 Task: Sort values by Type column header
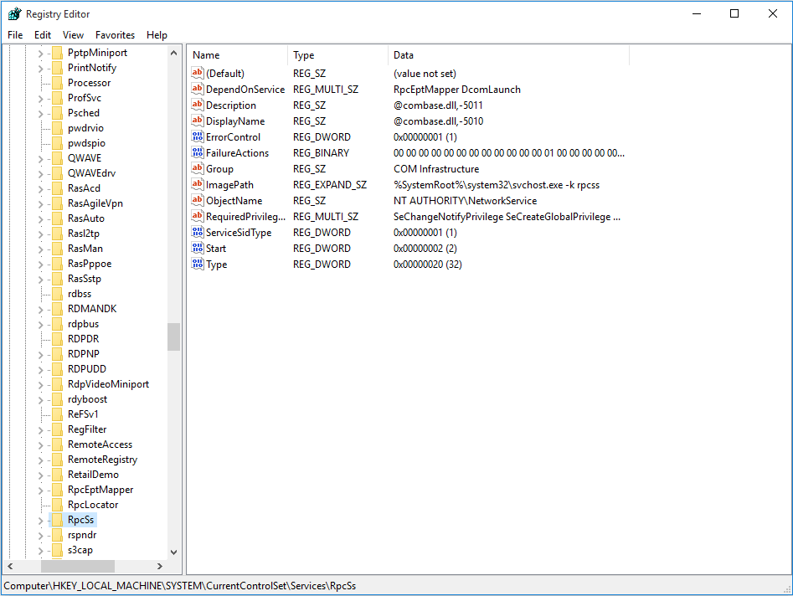(337, 55)
